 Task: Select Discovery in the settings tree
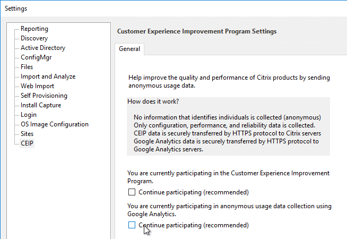tap(34, 38)
